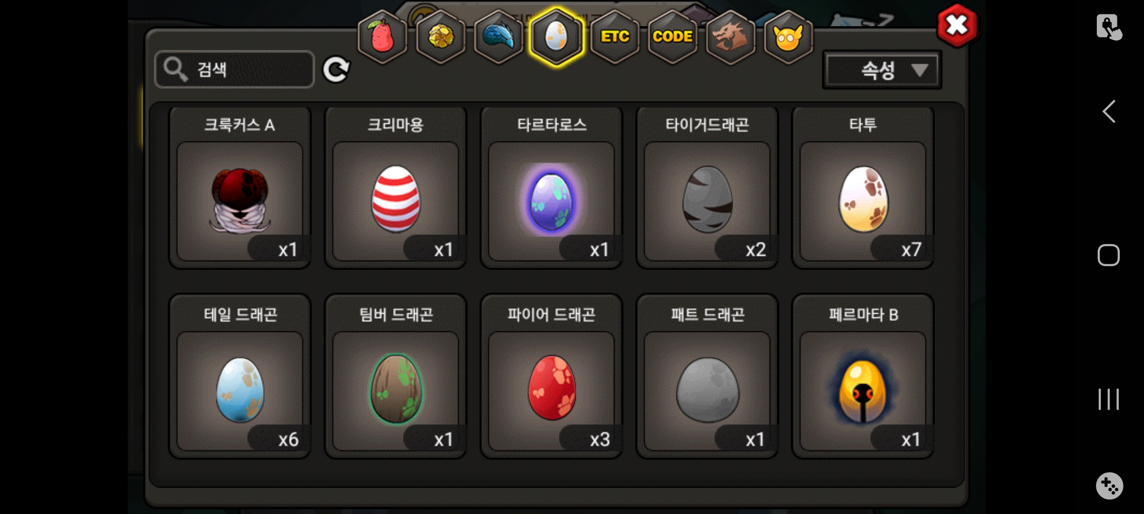The height and width of the screenshot is (514, 1144).
Task: Close the inventory with the red X
Action: click(x=957, y=26)
